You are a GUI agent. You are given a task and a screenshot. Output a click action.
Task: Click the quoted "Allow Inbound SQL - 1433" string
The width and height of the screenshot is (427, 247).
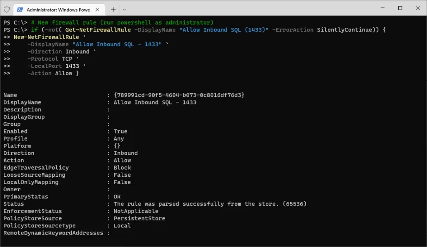(117, 44)
